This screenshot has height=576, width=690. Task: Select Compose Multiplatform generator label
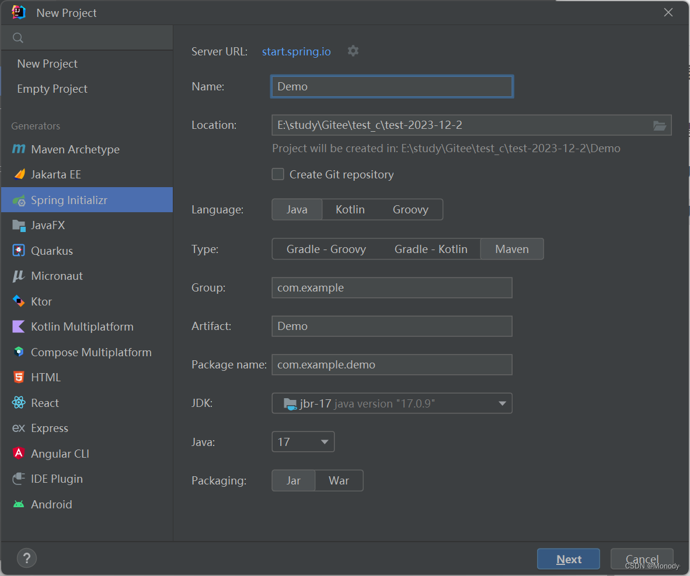coord(91,352)
